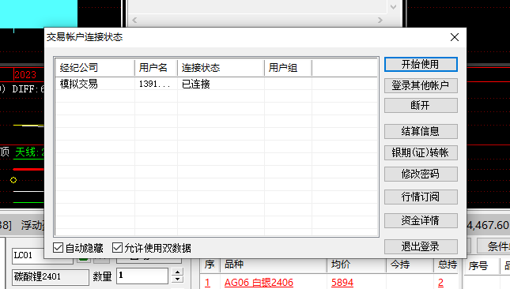The width and height of the screenshot is (510, 289).
Task: Close the 交易帐户连接状态 dialog
Action: coord(455,37)
